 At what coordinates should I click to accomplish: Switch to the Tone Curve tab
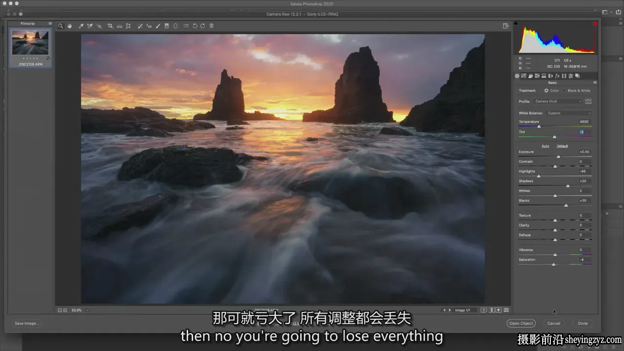tap(524, 76)
